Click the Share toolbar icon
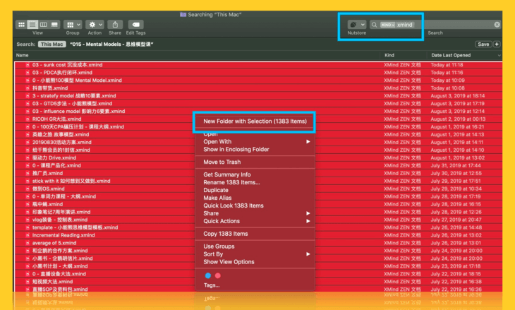Viewport: 515px width, 310px height. point(115,25)
